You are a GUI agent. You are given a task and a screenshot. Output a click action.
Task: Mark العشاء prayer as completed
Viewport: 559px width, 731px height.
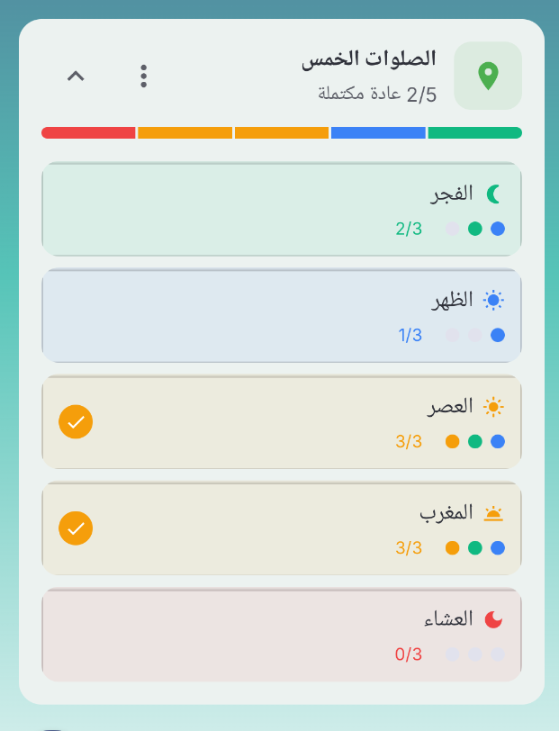click(x=76, y=634)
